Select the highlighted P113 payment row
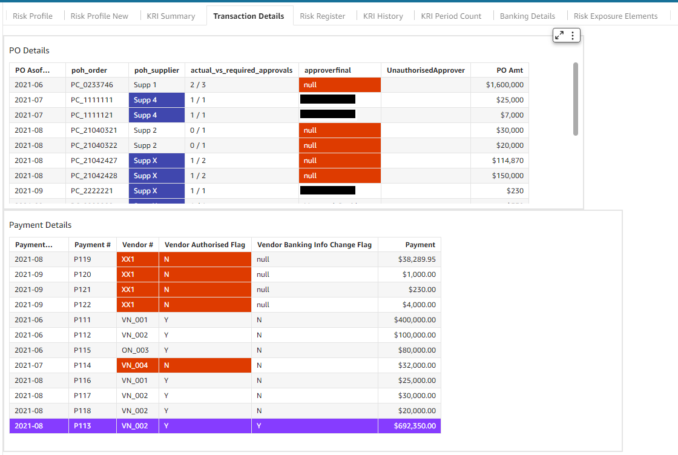678x455 pixels. [x=225, y=426]
